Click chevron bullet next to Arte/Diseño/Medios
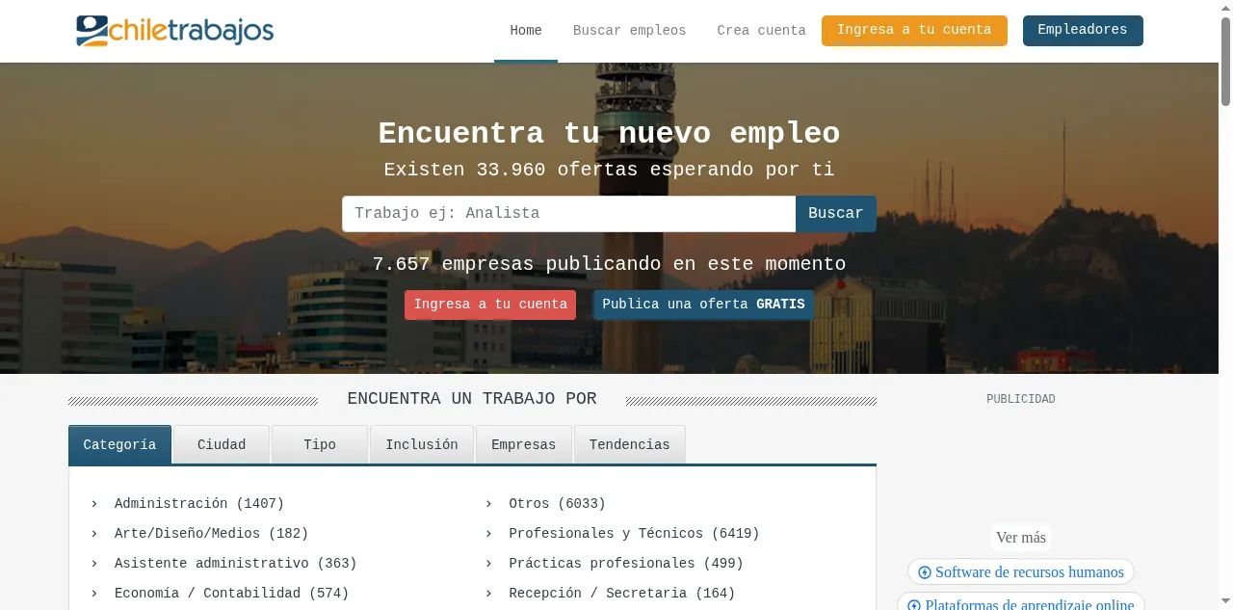Viewport: 1233px width, 610px height. point(94,534)
